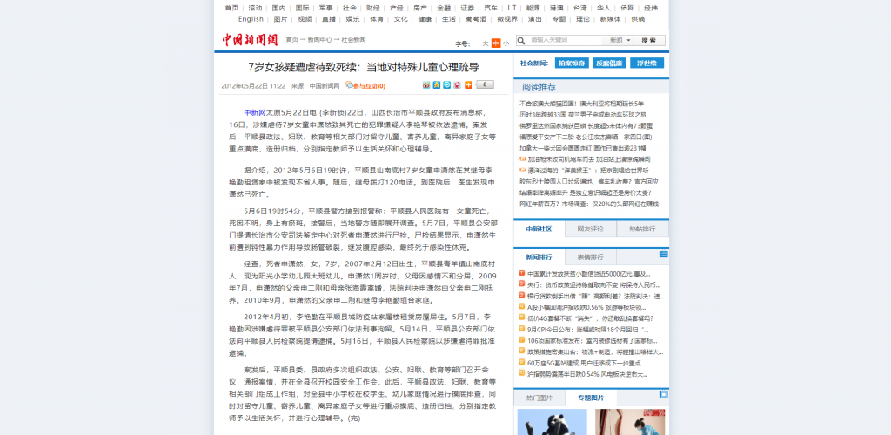The height and width of the screenshot is (435, 891).
Task: Select small font size 小
Action: pyautogui.click(x=506, y=43)
